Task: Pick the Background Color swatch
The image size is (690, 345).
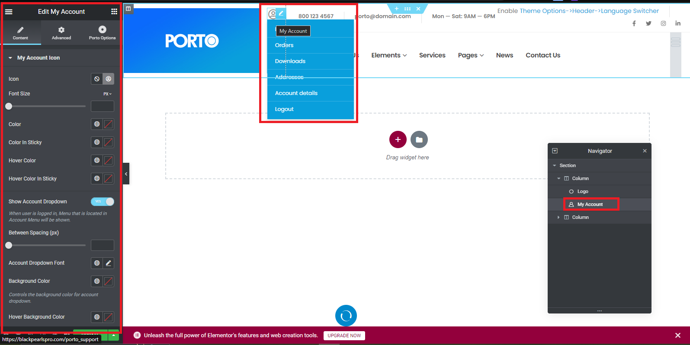Action: tap(109, 281)
